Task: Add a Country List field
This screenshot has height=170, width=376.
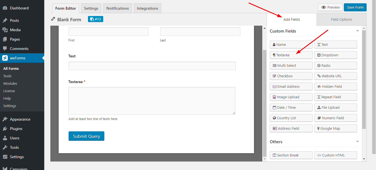Action: tap(291, 118)
